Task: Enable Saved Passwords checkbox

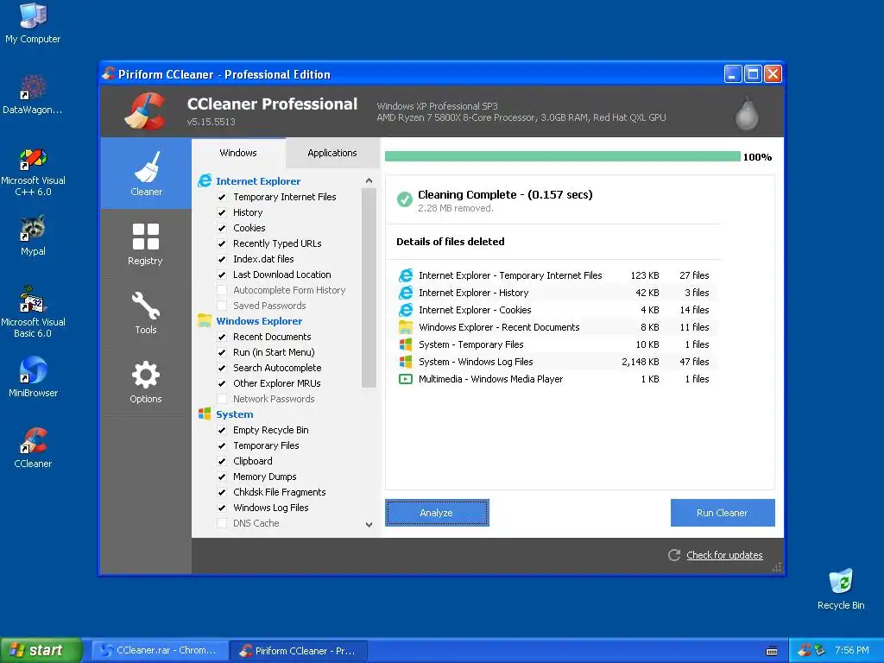Action: click(222, 306)
